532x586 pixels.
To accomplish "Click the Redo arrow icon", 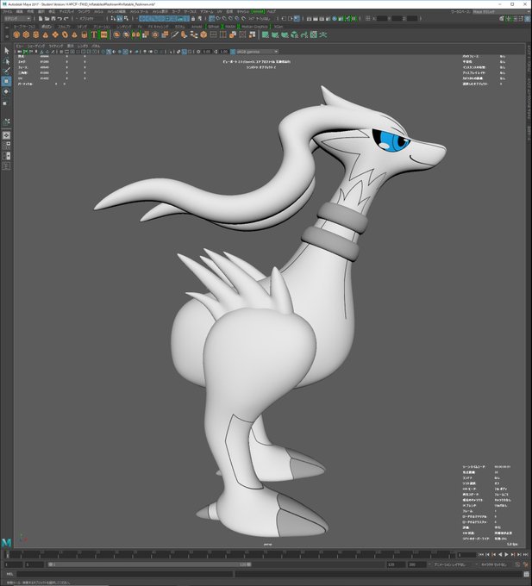I will click(66, 18).
